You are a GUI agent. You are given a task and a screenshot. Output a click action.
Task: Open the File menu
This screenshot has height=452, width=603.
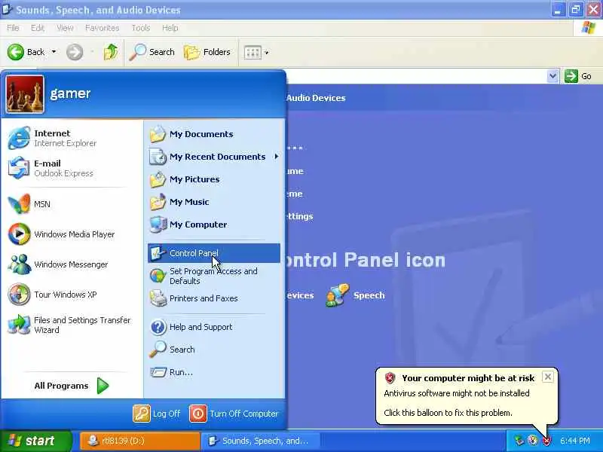13,28
